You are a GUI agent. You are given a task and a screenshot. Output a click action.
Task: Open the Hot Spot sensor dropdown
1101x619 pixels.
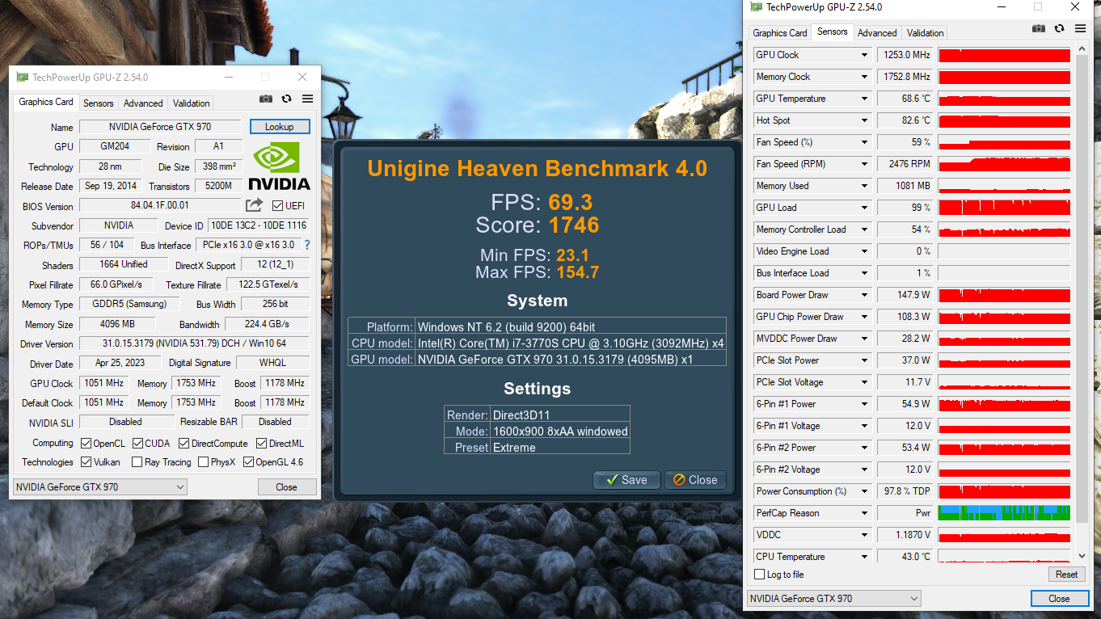coord(864,120)
